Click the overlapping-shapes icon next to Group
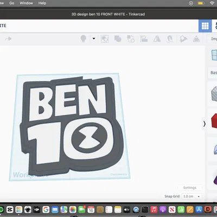Screen dimensions: 217x217 pos(118,39)
